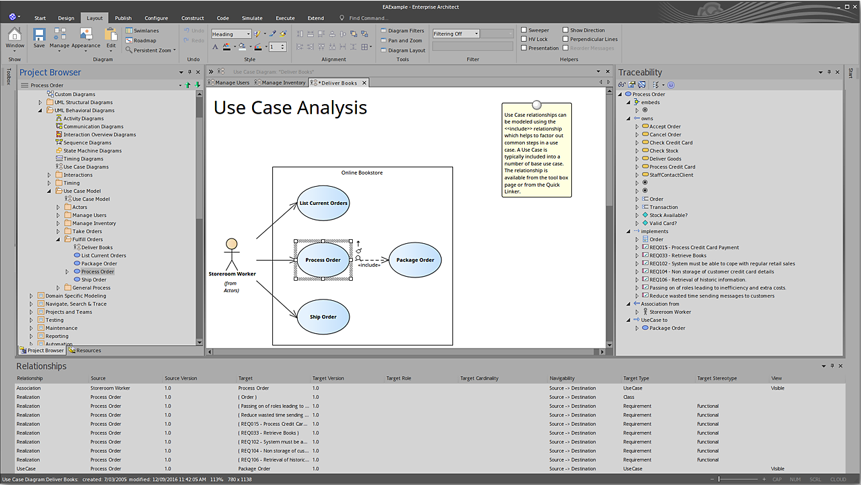
Task: Select the Package Order use case
Action: tap(415, 260)
